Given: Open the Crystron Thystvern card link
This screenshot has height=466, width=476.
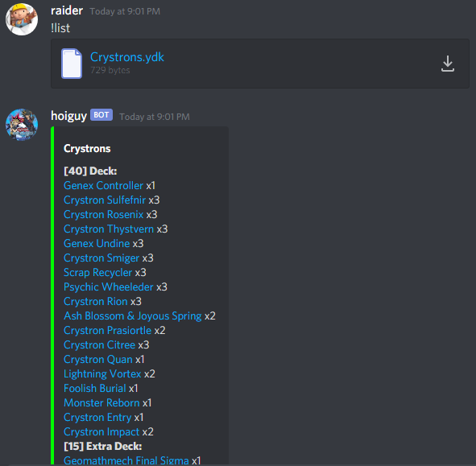Looking at the screenshot, I should (x=109, y=229).
